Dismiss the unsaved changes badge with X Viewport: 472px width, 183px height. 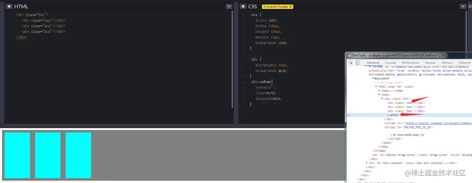290,6
